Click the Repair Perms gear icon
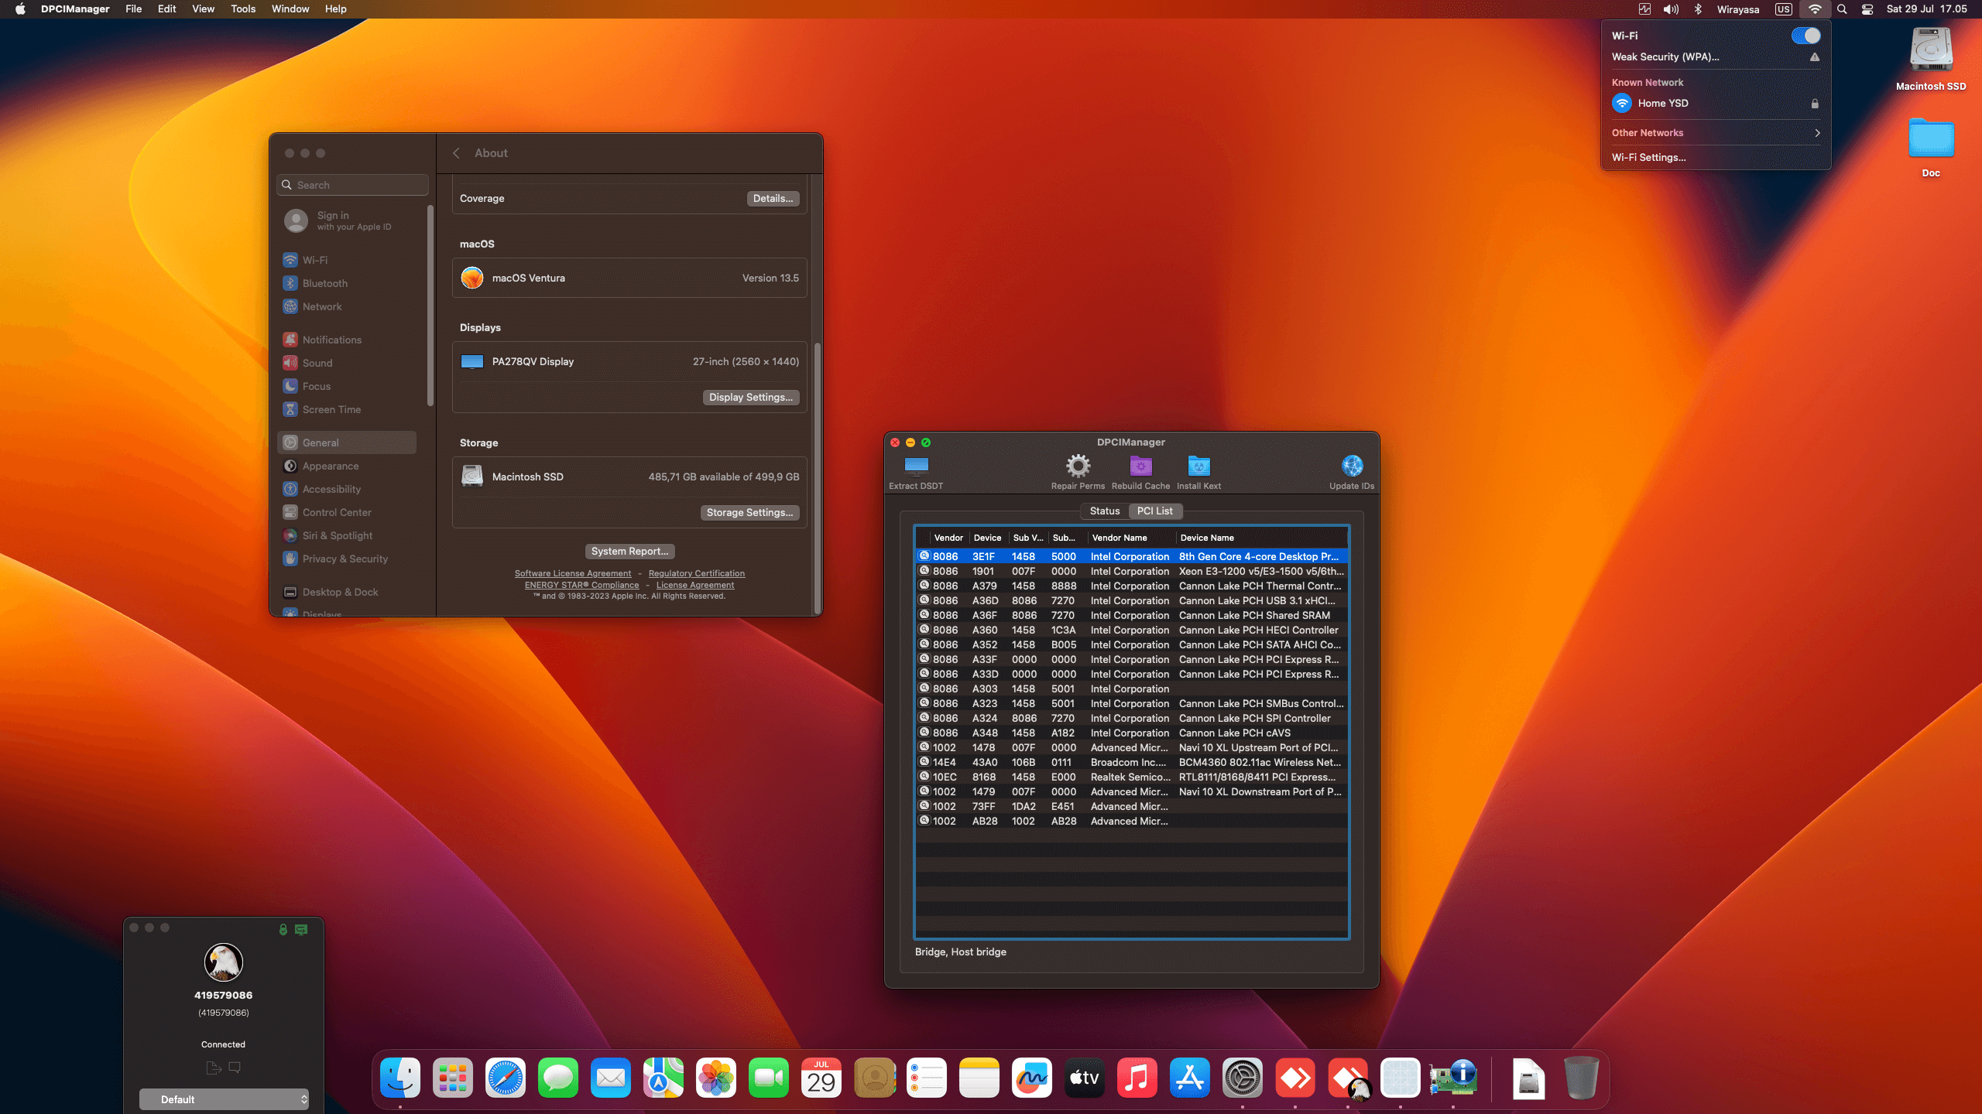 [x=1078, y=466]
